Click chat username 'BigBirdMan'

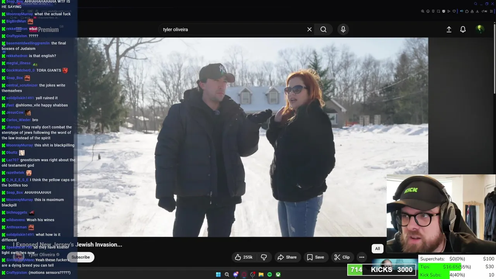point(16,21)
